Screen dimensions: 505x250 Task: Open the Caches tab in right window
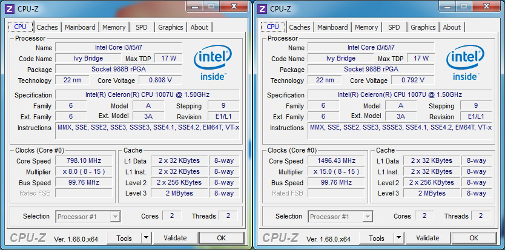pyautogui.click(x=300, y=27)
